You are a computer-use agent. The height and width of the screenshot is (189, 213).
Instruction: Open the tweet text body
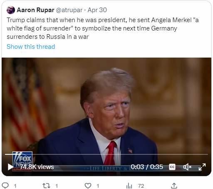pyautogui.click(x=103, y=28)
